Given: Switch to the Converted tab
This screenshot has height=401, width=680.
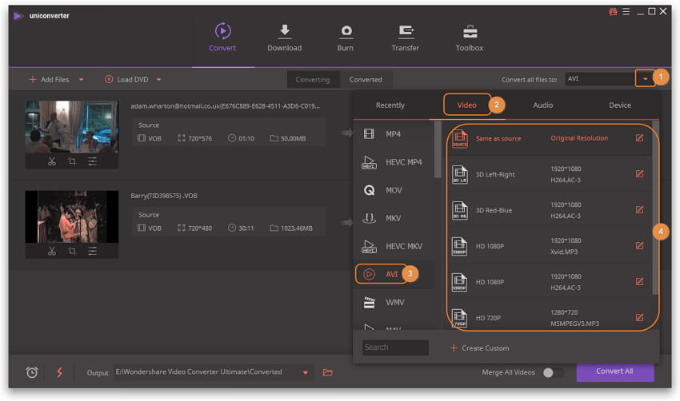Looking at the screenshot, I should pos(366,80).
